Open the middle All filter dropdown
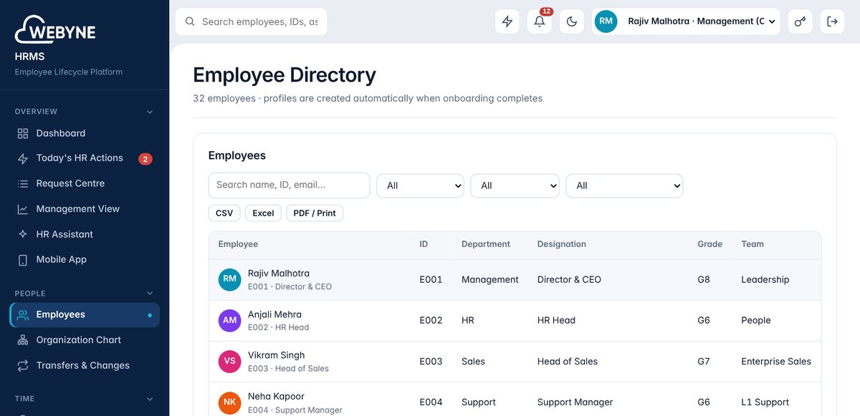This screenshot has width=860, height=416. [515, 185]
